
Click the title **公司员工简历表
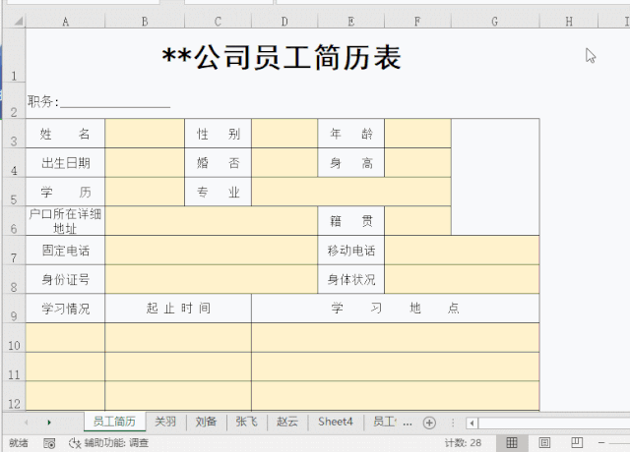(x=282, y=57)
